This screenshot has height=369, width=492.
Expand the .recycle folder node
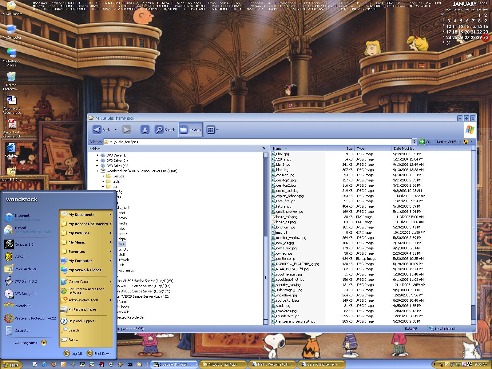coord(103,176)
